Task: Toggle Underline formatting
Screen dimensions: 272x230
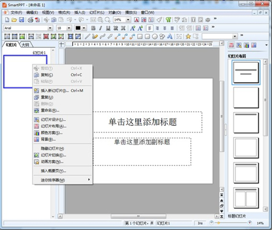Action: coord(108,28)
